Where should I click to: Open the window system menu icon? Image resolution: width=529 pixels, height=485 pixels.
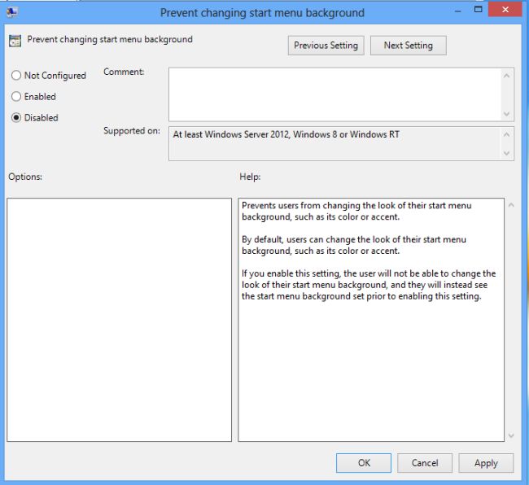(x=12, y=12)
